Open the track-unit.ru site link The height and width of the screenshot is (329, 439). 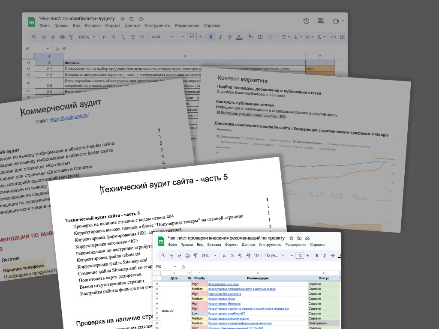pyautogui.click(x=69, y=120)
